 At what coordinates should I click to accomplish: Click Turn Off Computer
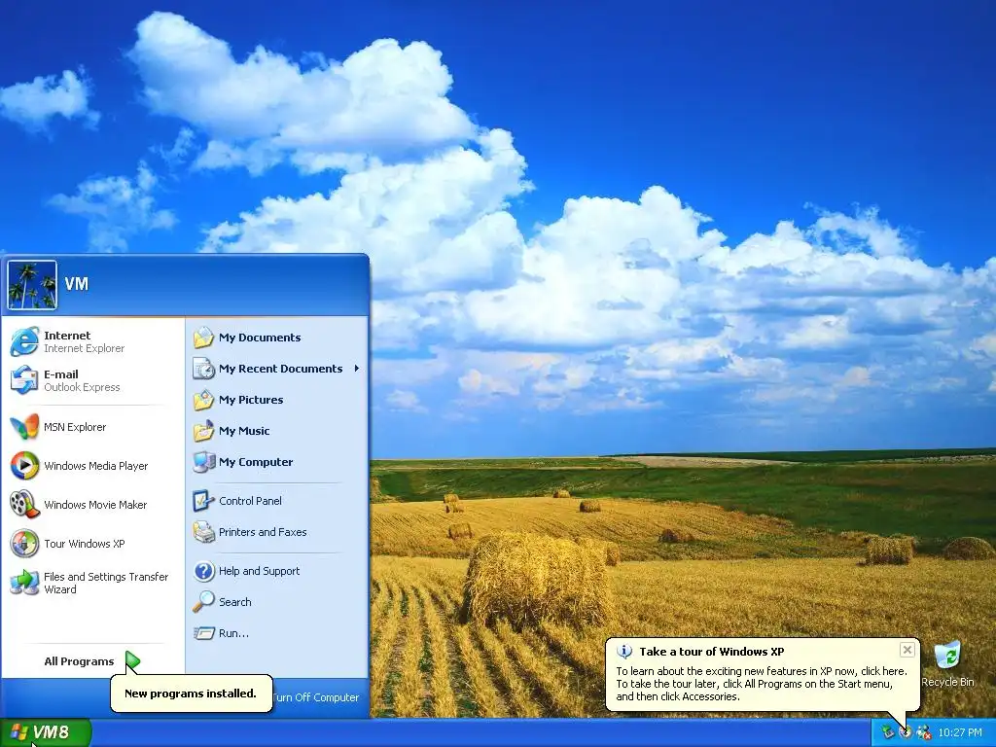[x=316, y=697]
